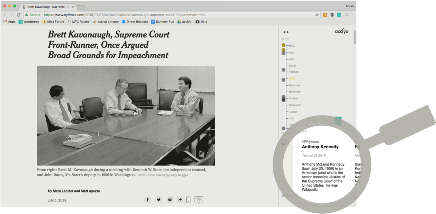Click the acciyo logo in sidebar
The height and width of the screenshot is (214, 436).
pyautogui.click(x=341, y=31)
